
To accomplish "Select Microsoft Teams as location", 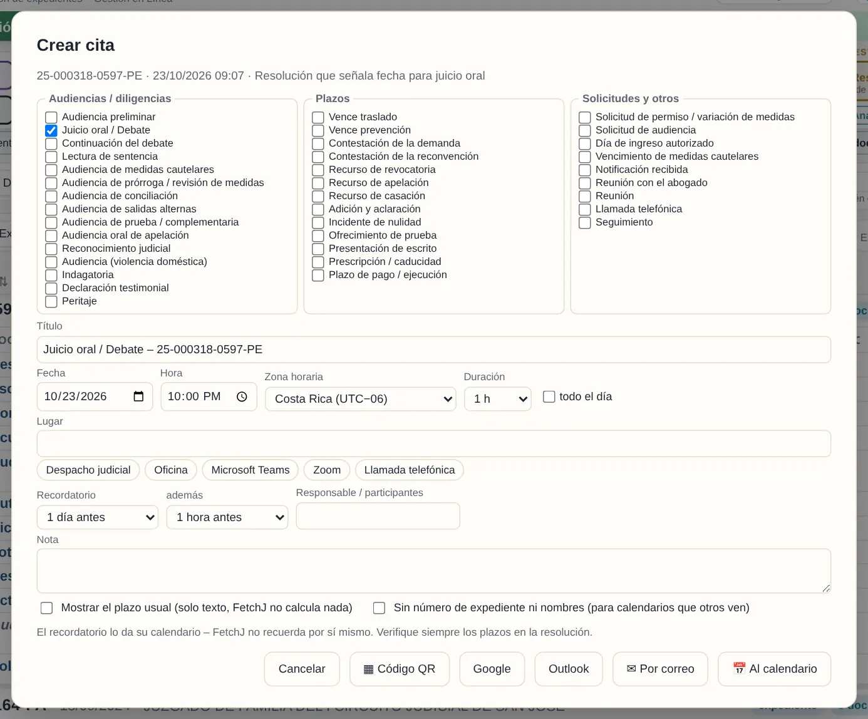I will tap(251, 470).
